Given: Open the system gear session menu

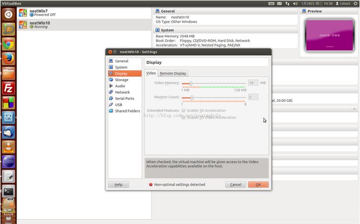Looking at the screenshot, I should point(355,4).
